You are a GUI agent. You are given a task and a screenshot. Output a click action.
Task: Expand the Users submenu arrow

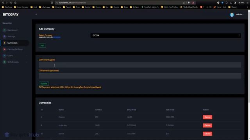27,56
